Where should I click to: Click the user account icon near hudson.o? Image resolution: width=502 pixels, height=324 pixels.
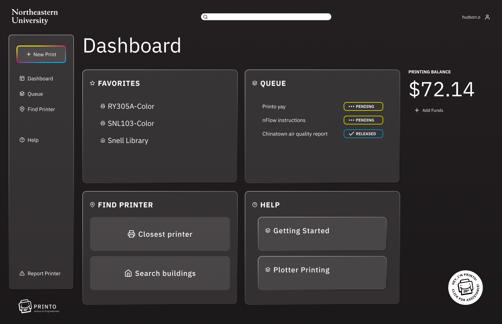[487, 17]
